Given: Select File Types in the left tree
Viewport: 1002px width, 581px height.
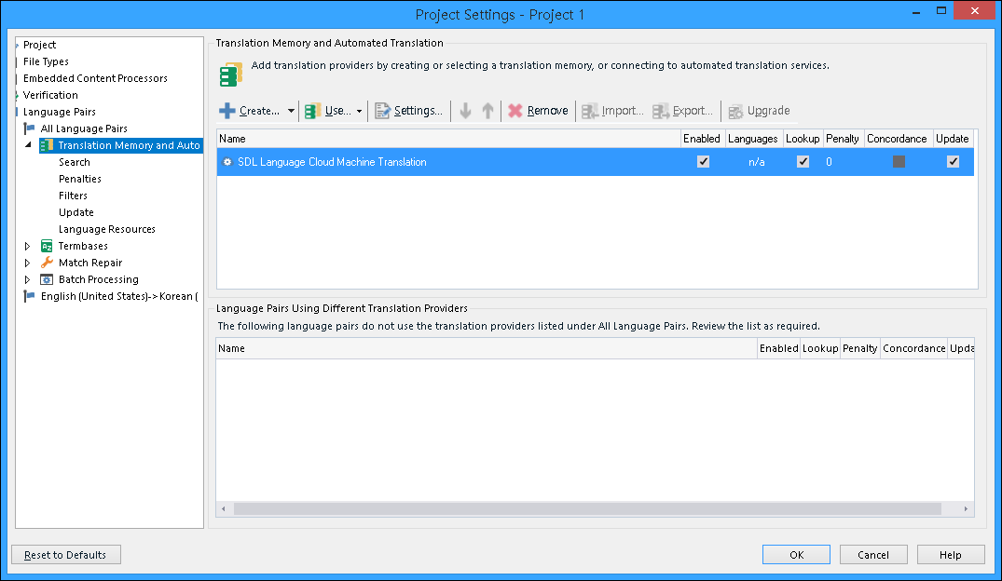Looking at the screenshot, I should click(x=46, y=61).
